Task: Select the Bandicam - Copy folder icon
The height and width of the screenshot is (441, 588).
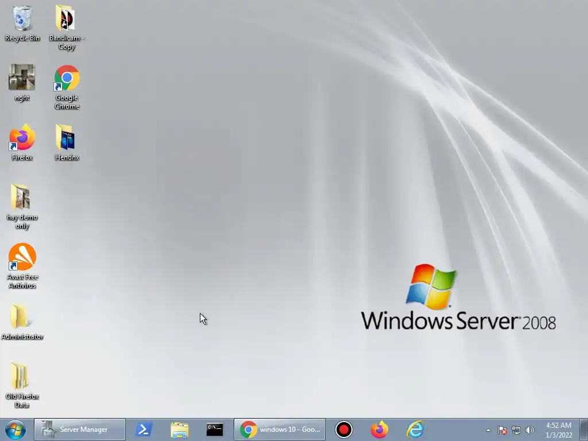Action: [x=67, y=28]
